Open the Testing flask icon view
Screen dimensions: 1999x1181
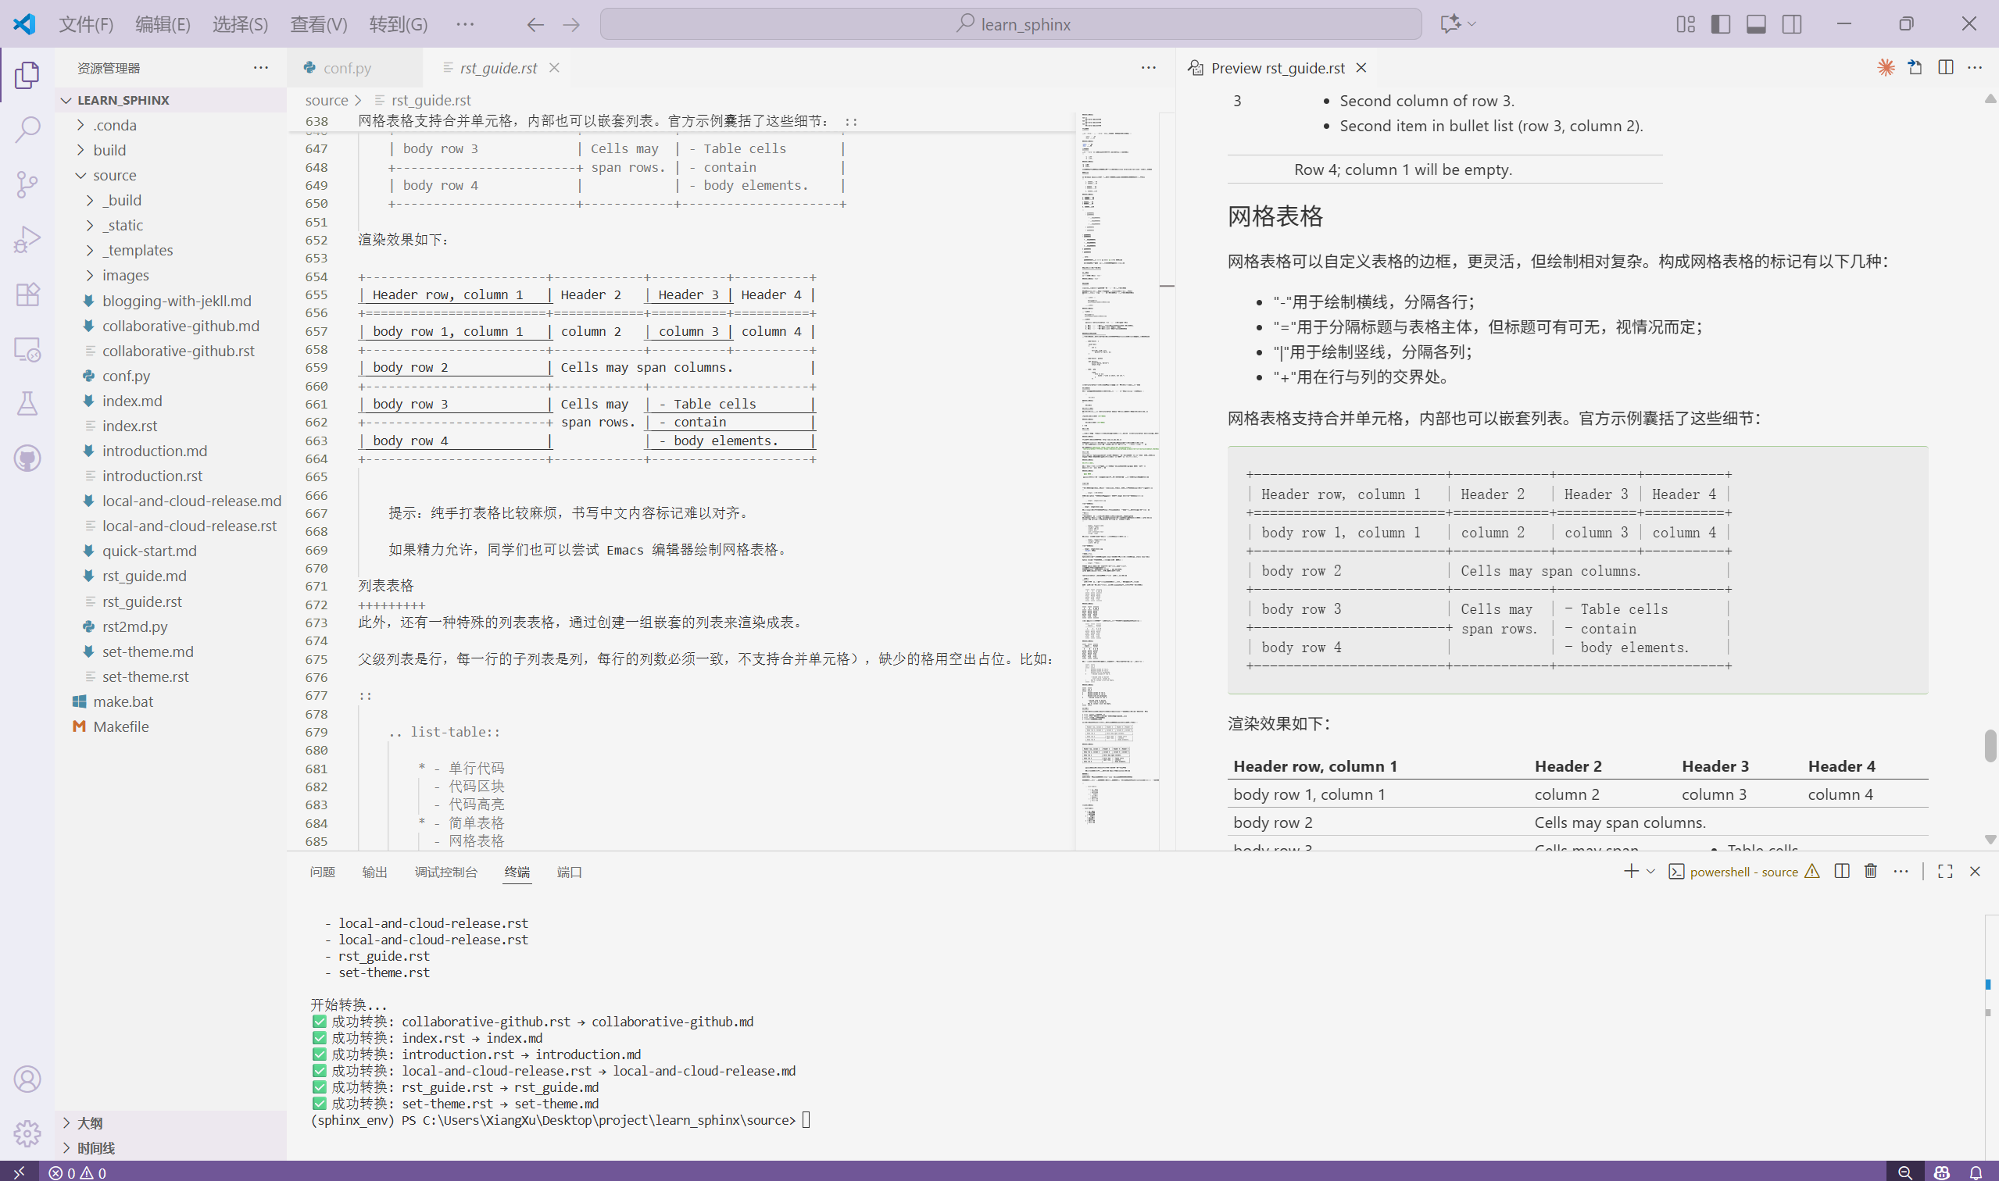(27, 404)
